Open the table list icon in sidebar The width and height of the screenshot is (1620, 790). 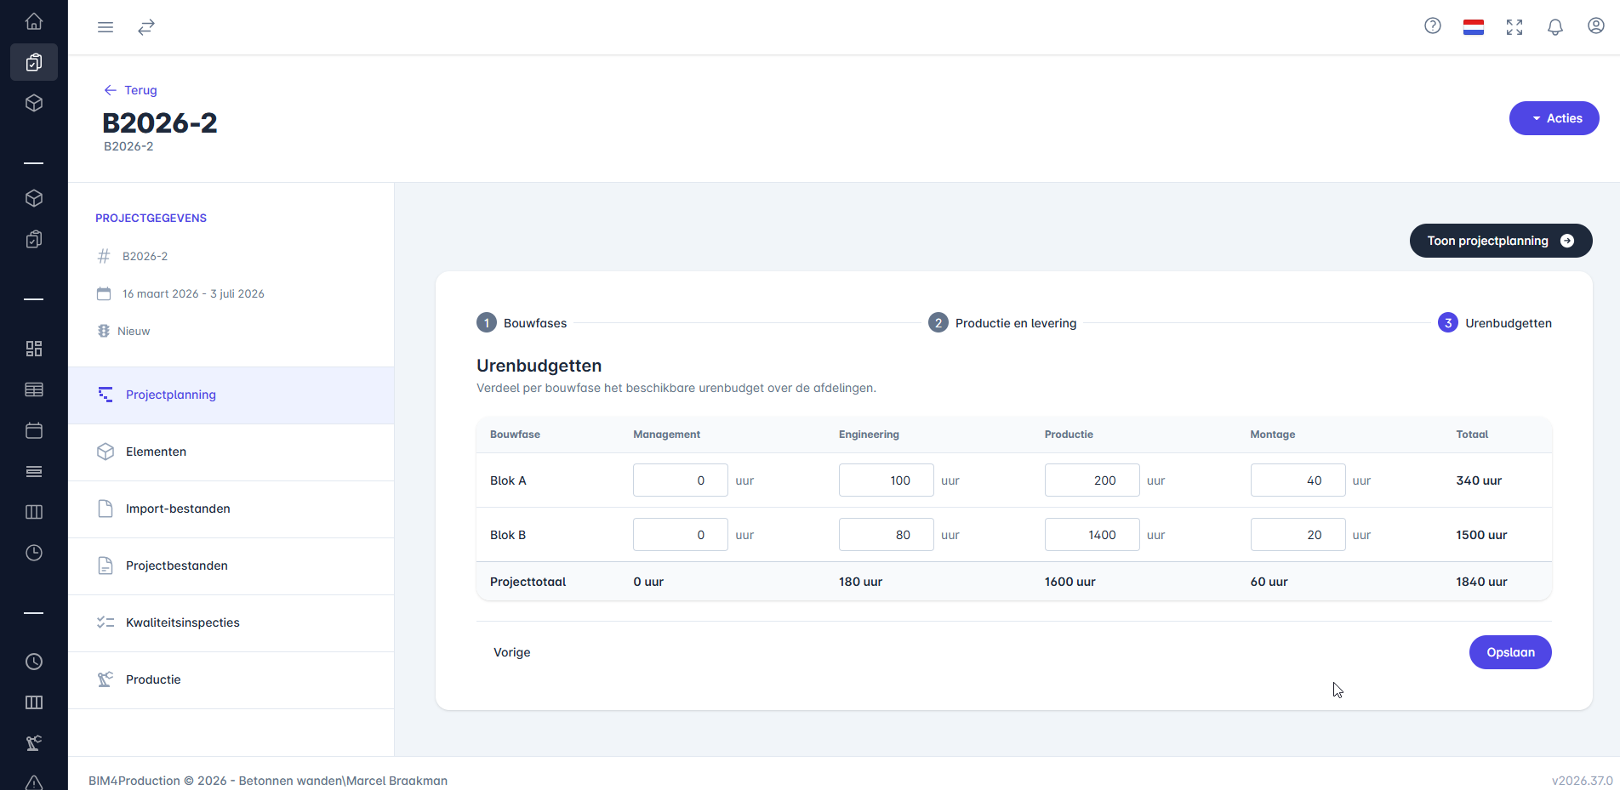pyautogui.click(x=34, y=389)
